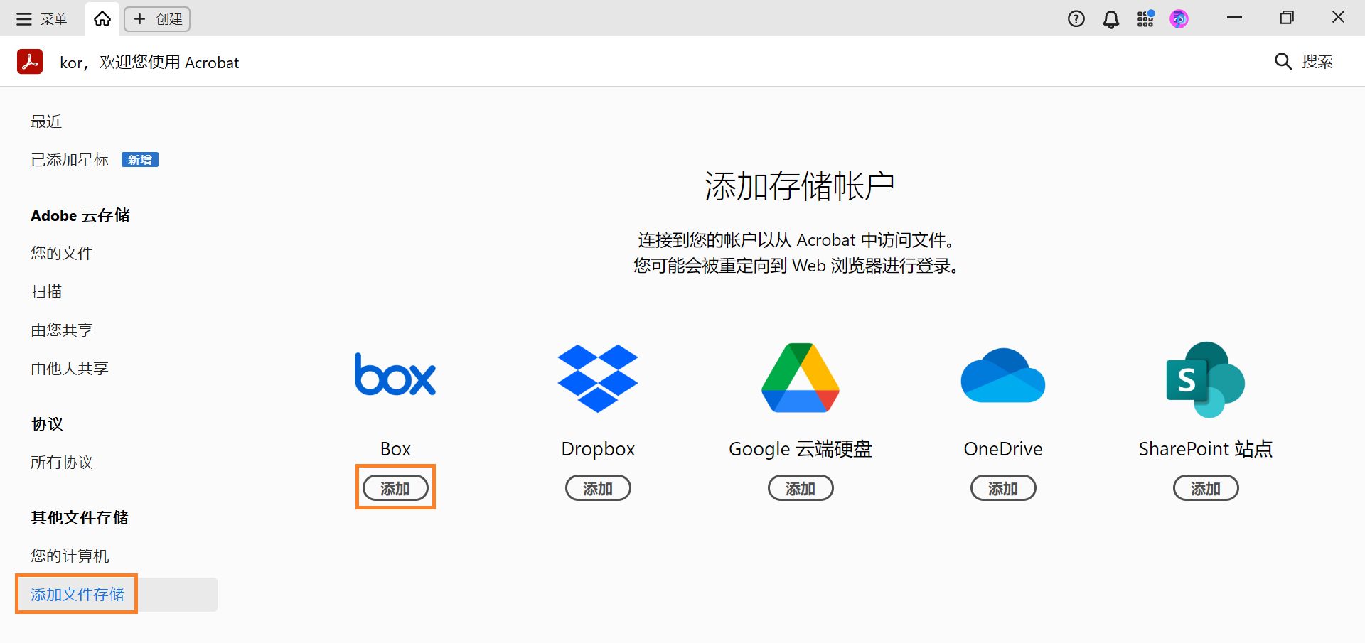Click the SharePoint 站点 logo
The height and width of the screenshot is (643, 1365).
click(x=1205, y=379)
